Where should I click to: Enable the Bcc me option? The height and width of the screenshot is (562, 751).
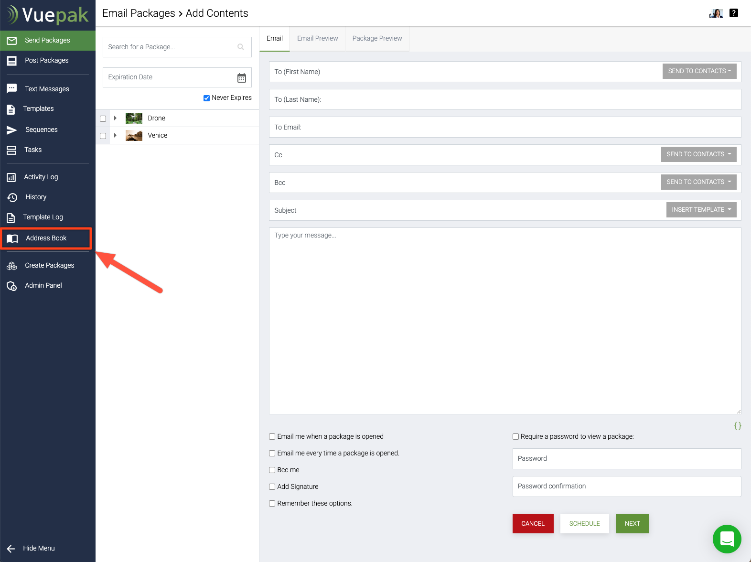[x=272, y=470]
